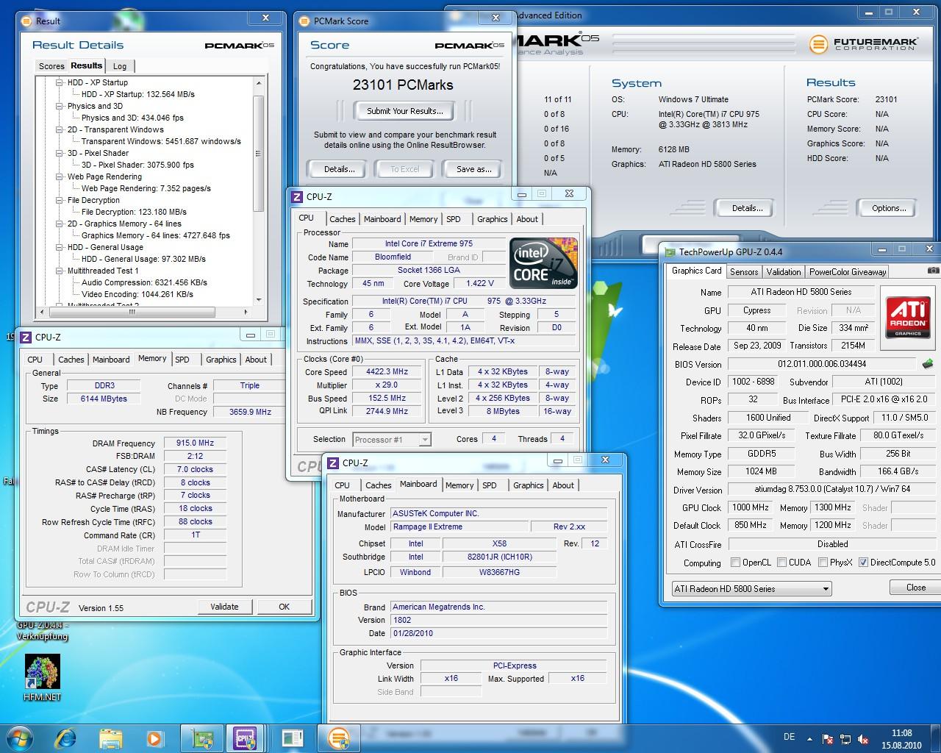This screenshot has height=753, width=941.
Task: Open the Validation tab in GPU-Z
Action: pos(784,271)
